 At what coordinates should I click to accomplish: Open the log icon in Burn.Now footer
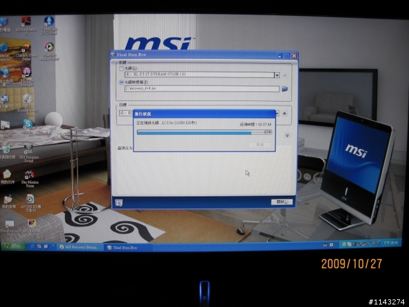click(x=119, y=203)
